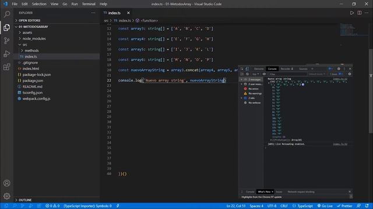
Task: Close the index.ts editor tab
Action: (128, 13)
